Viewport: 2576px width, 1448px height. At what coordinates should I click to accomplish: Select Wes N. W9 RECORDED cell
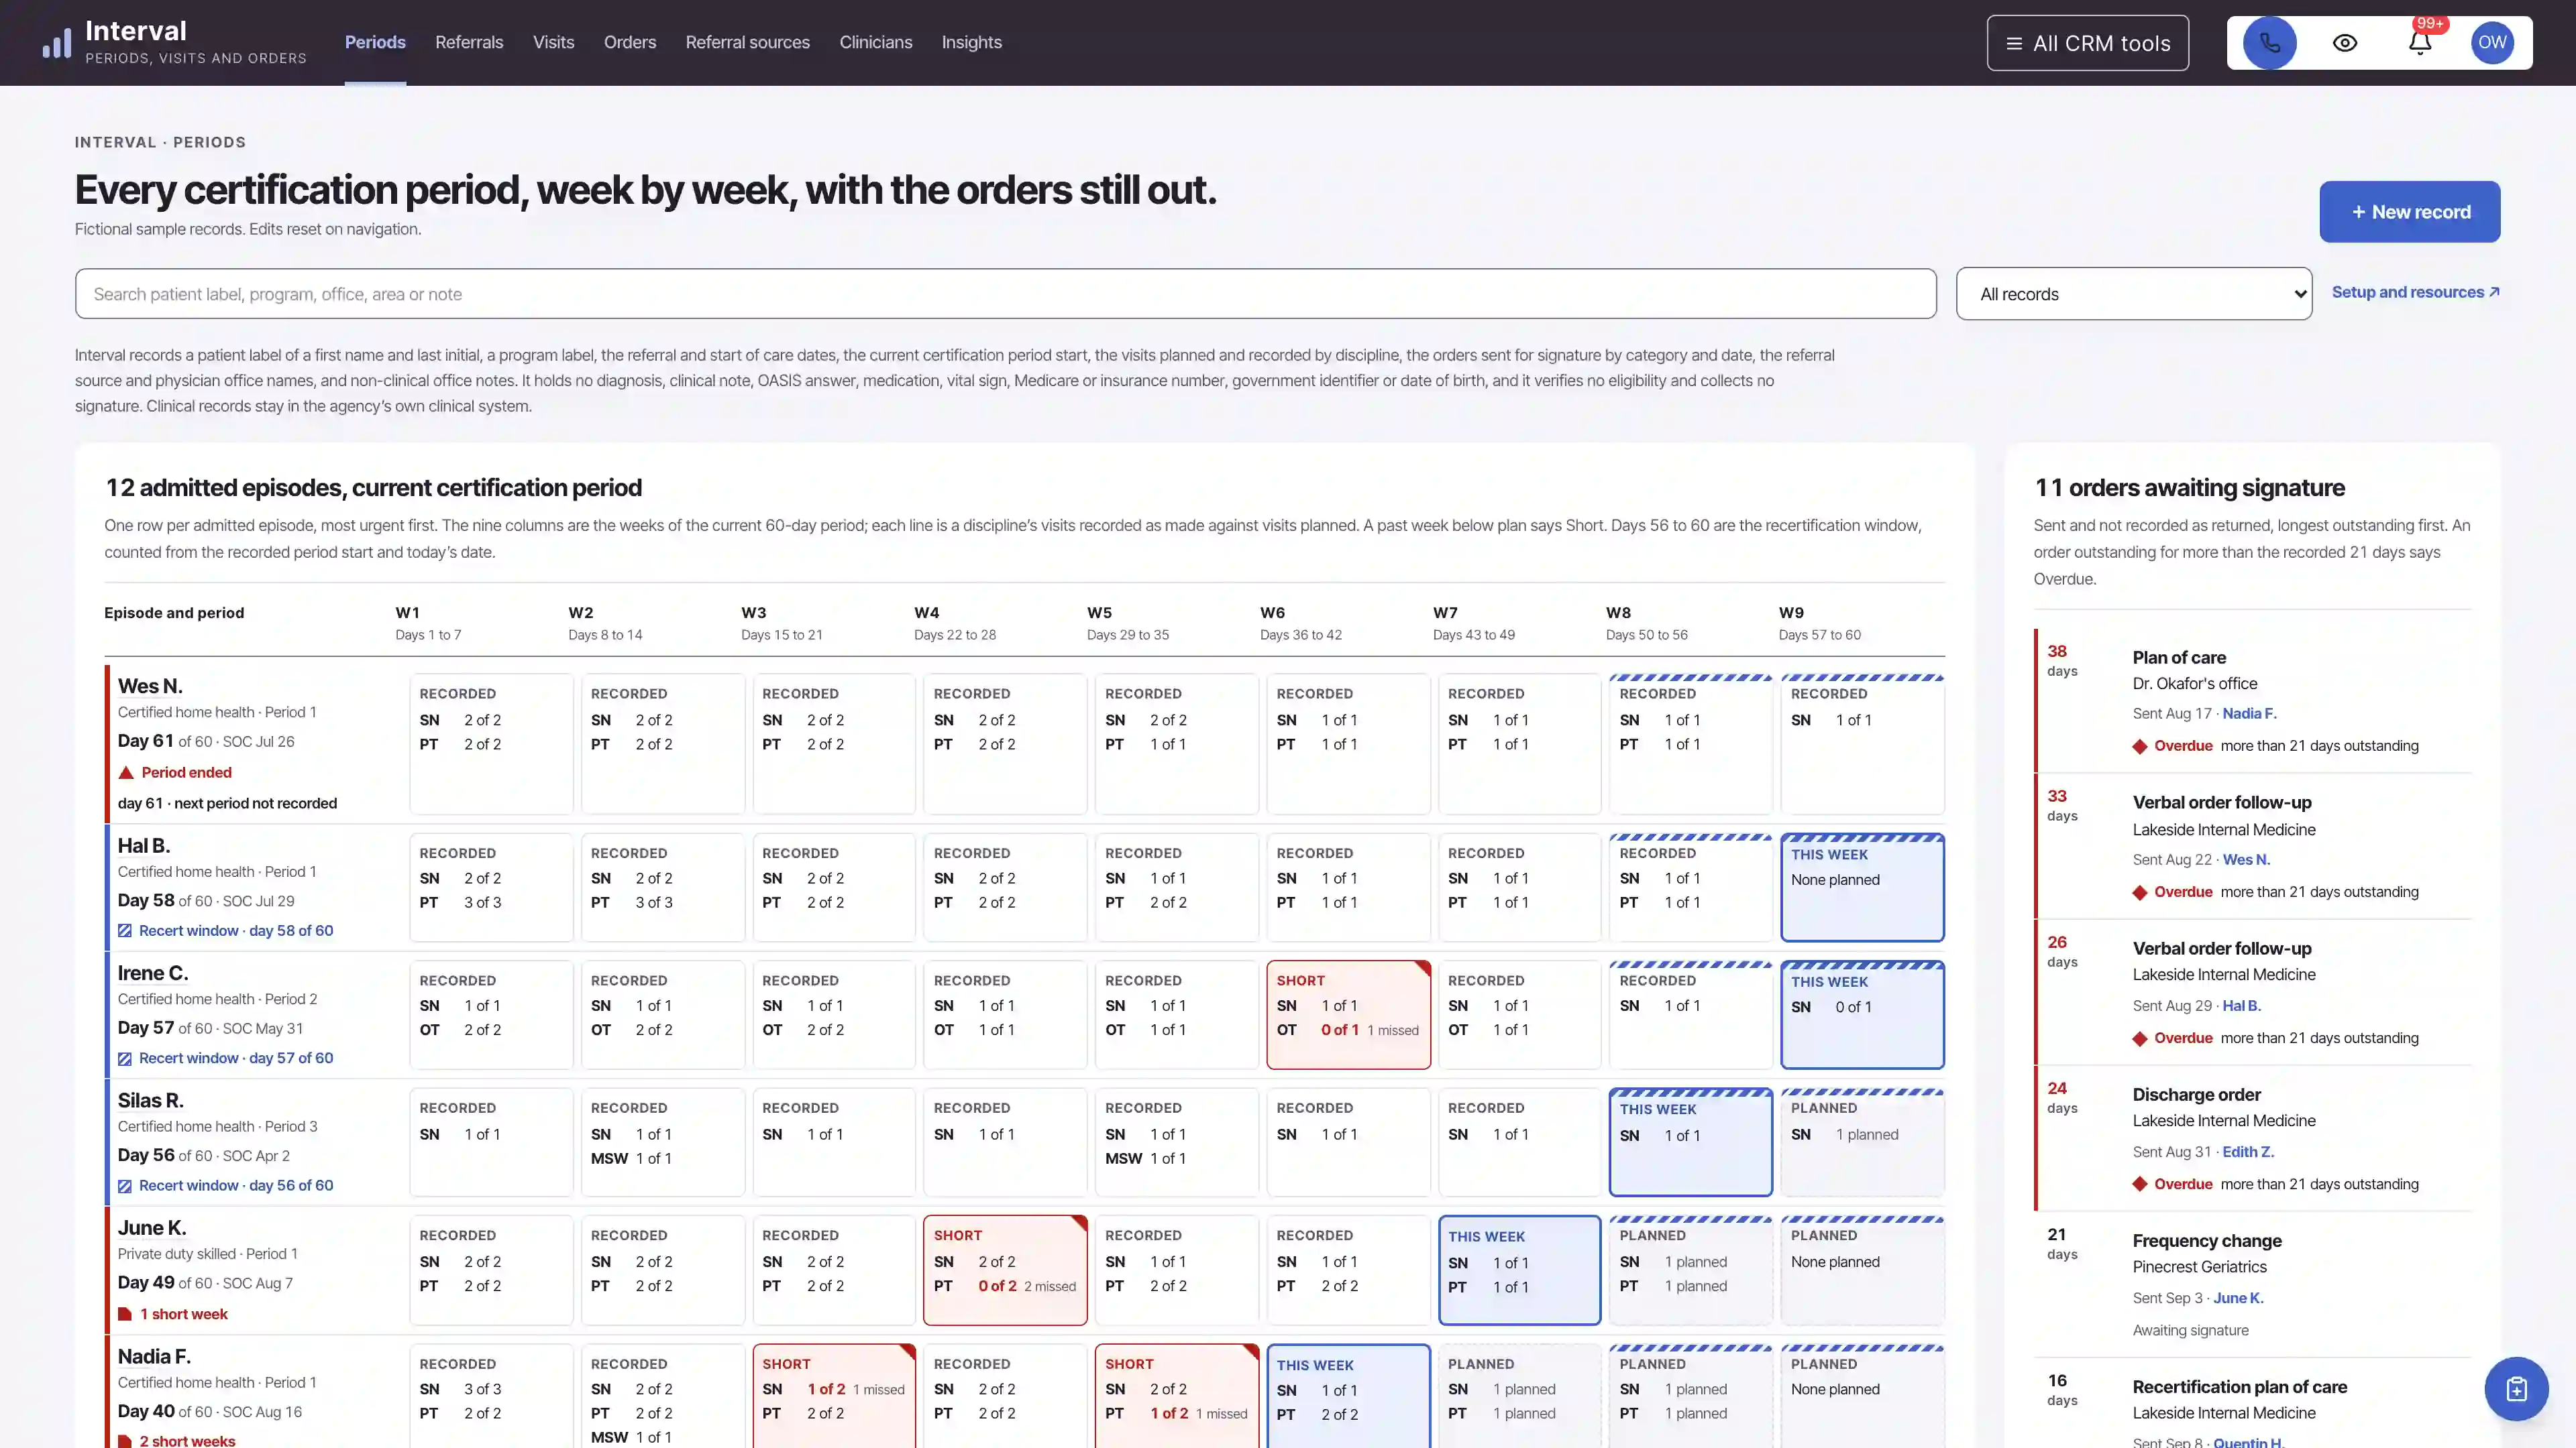pyautogui.click(x=1862, y=745)
